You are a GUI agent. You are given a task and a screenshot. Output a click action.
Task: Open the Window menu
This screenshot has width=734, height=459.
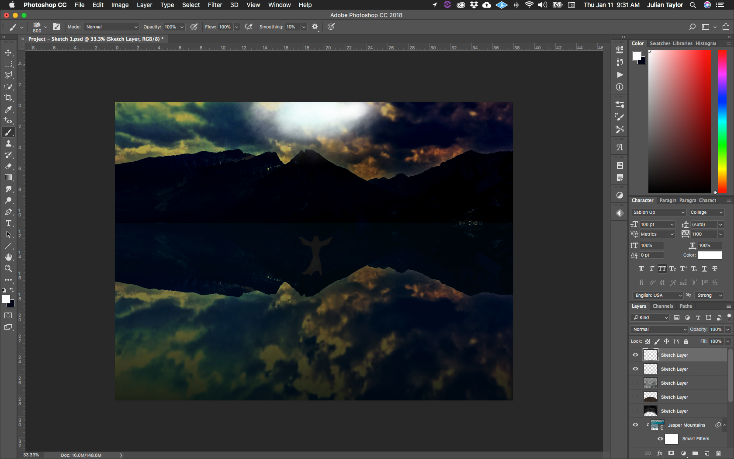click(x=279, y=5)
